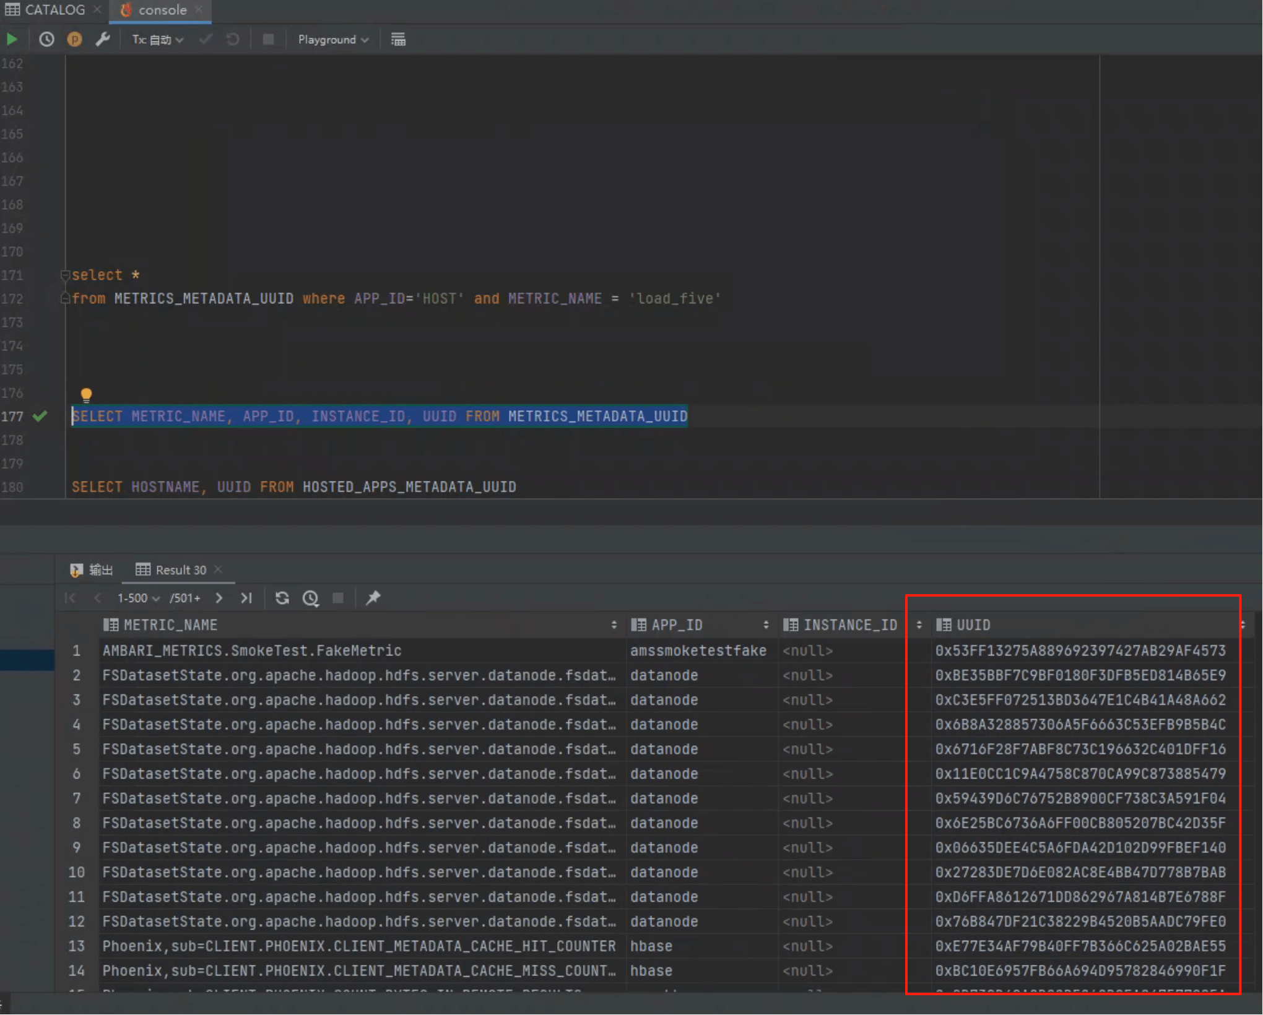This screenshot has height=1015, width=1263.
Task: Select the AMBARI_METRICS.SmokeTest.FakeMetric cell
Action: pyautogui.click(x=362, y=650)
